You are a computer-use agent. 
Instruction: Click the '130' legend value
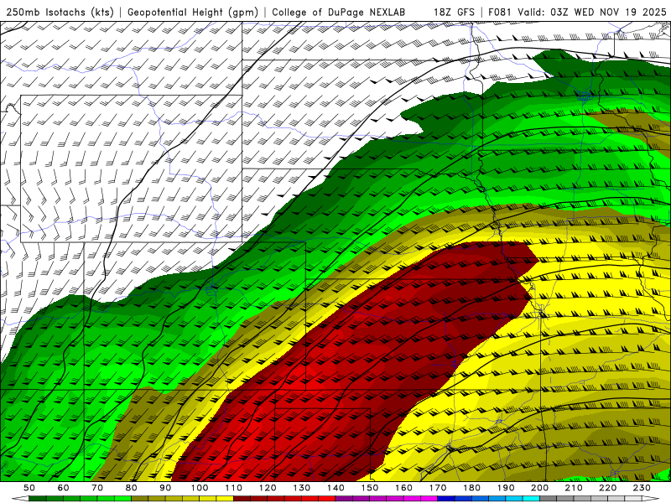(302, 488)
